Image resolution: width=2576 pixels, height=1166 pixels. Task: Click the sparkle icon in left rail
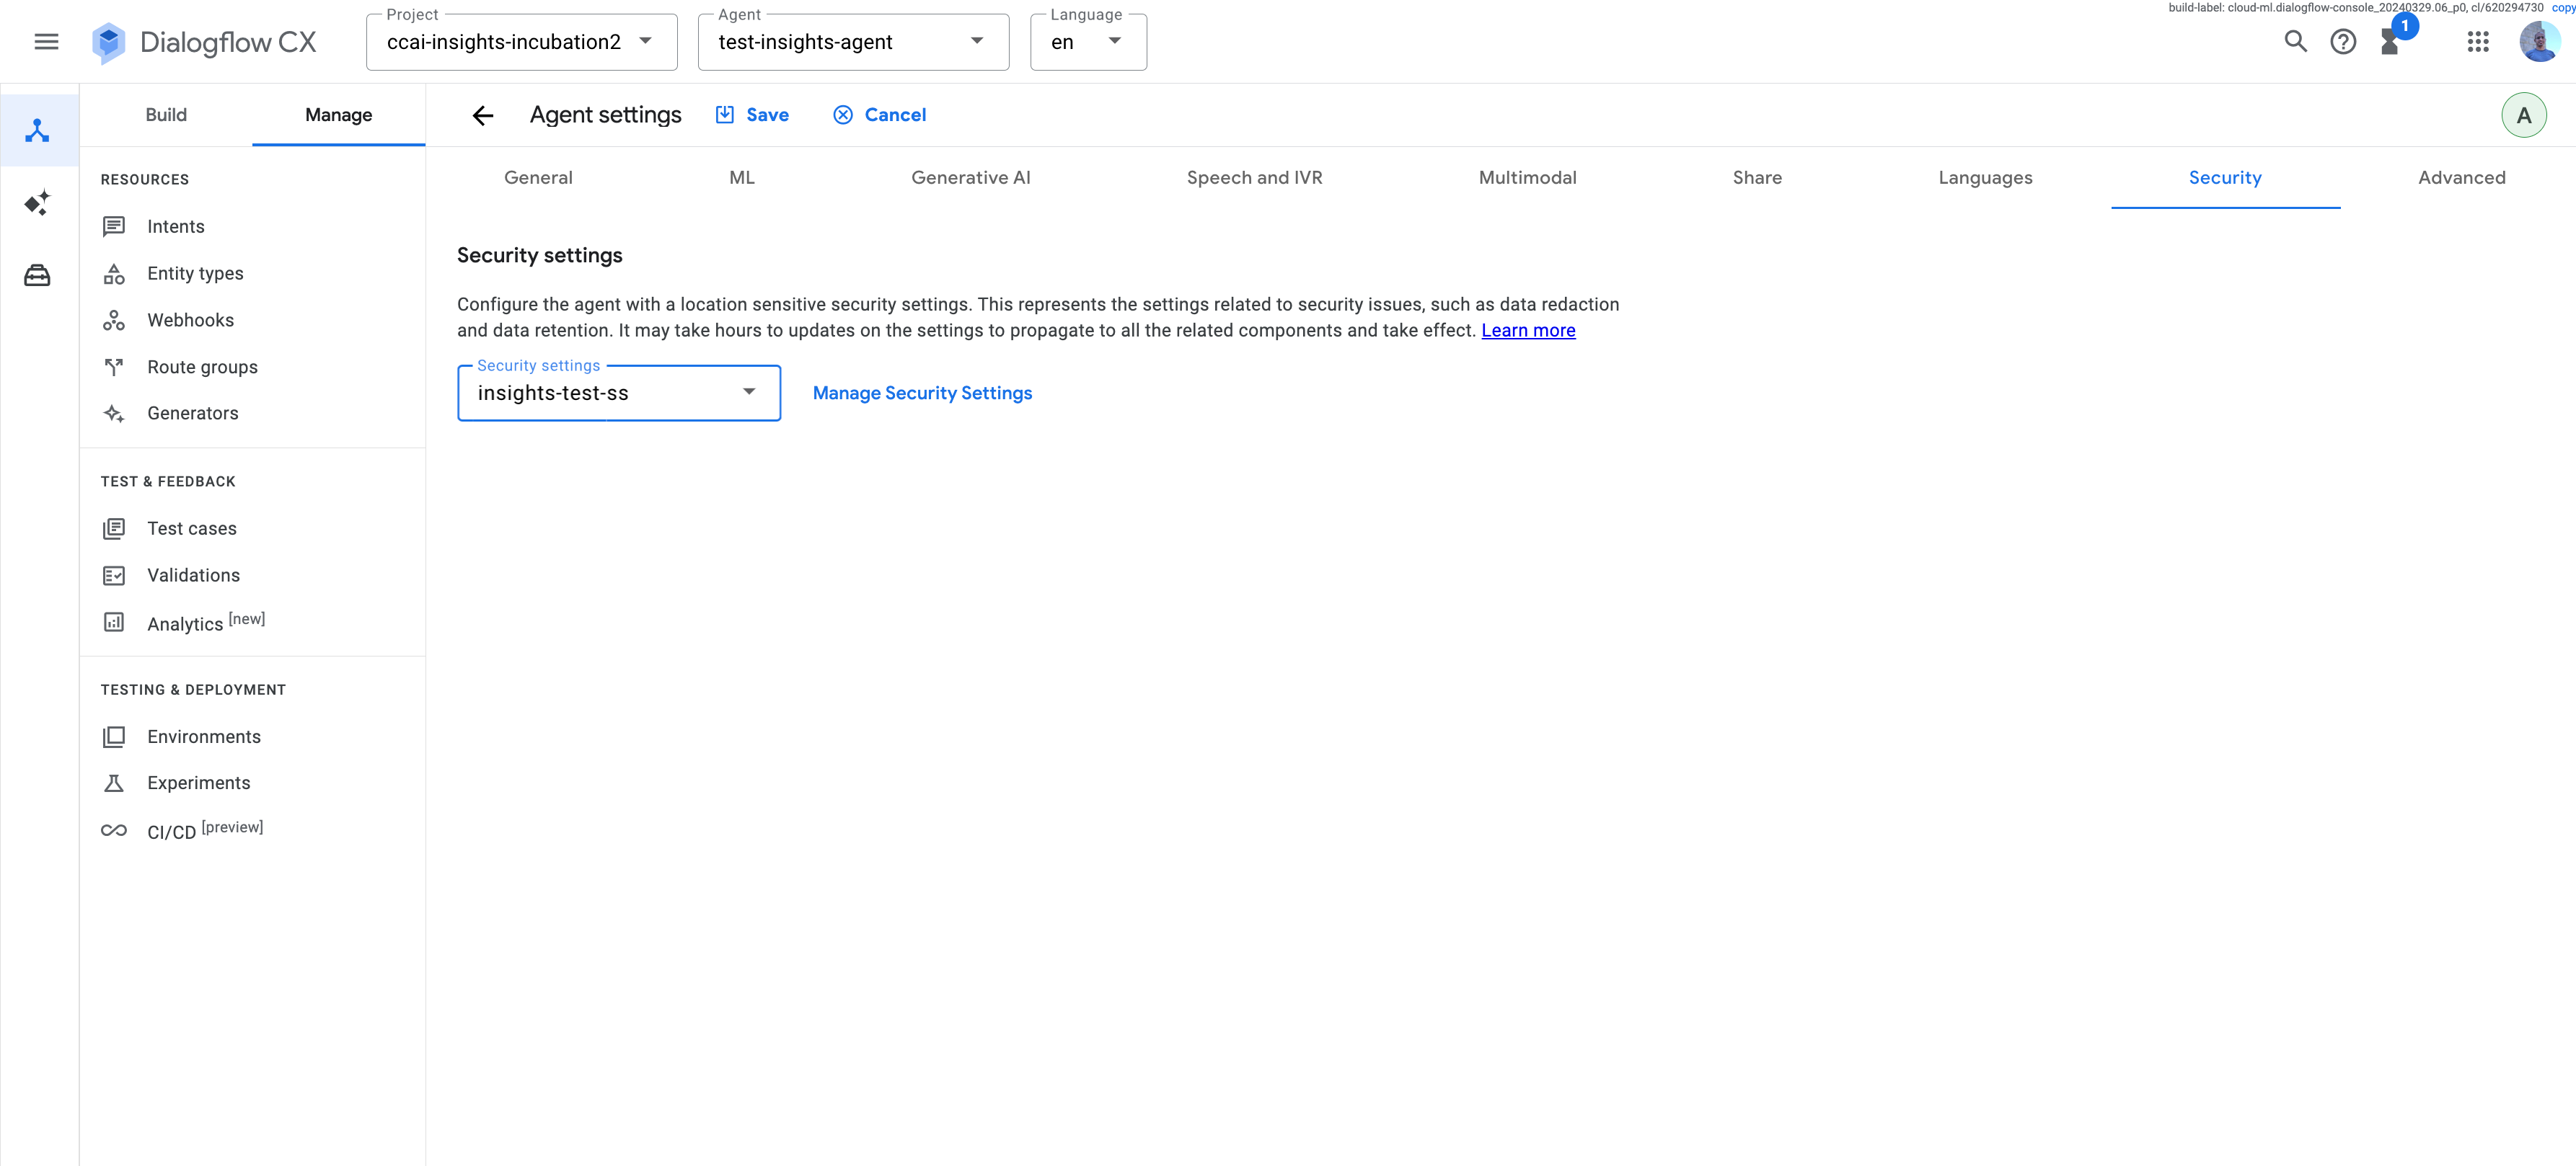38,204
